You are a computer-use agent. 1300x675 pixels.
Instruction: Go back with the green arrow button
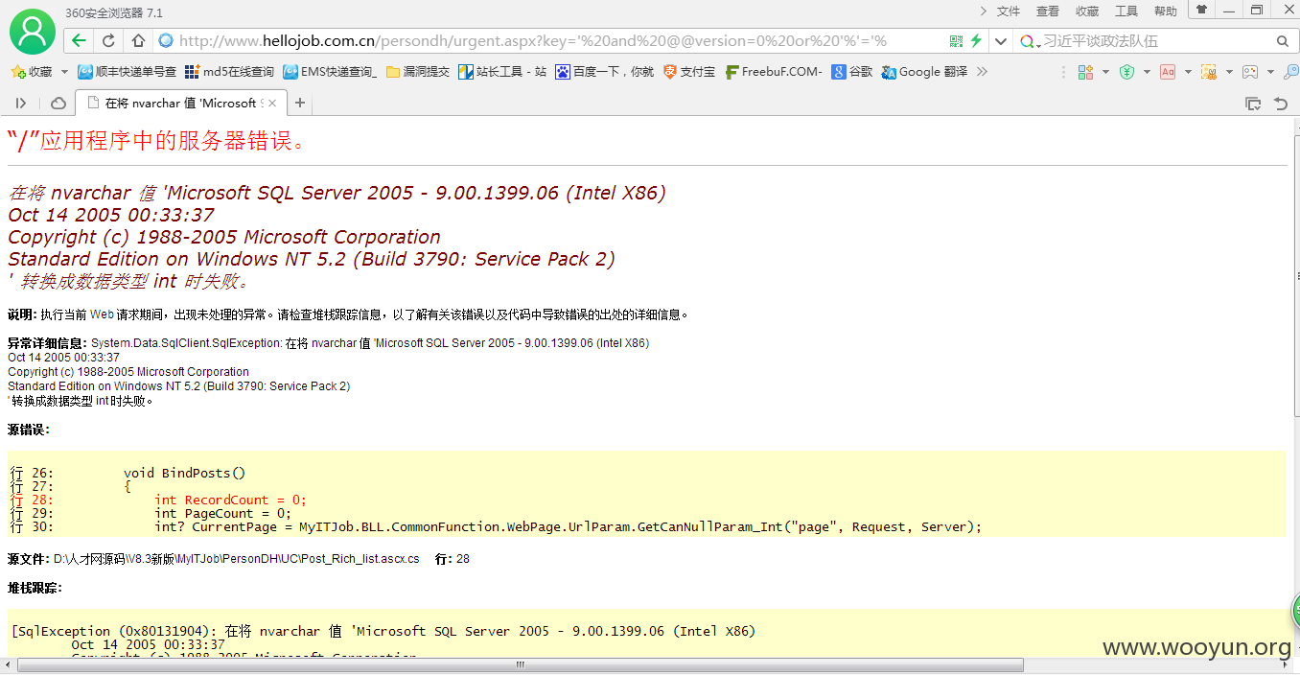(79, 41)
